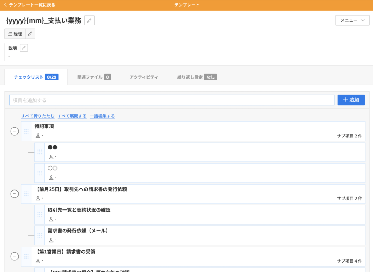The width and height of the screenshot is (373, 272).
Task: Click the pencil icon next to 説明
Action: pyautogui.click(x=24, y=48)
